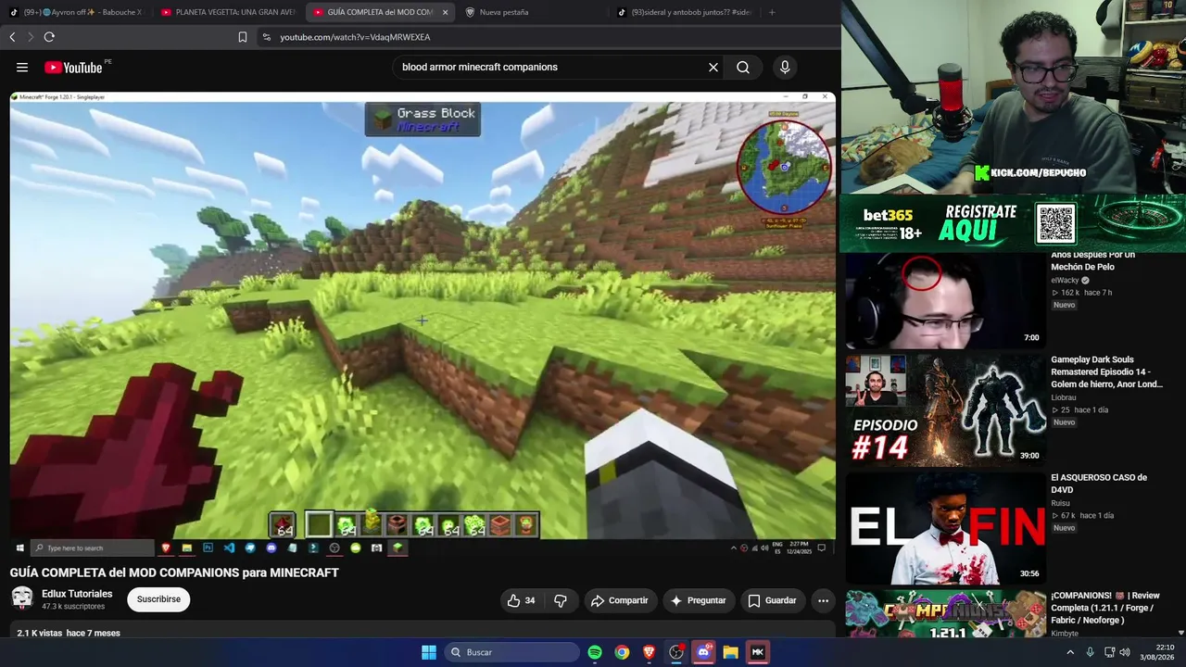Close the GUÍA COMPLETA del MOD tab
Image resolution: width=1186 pixels, height=667 pixels.
[446, 12]
